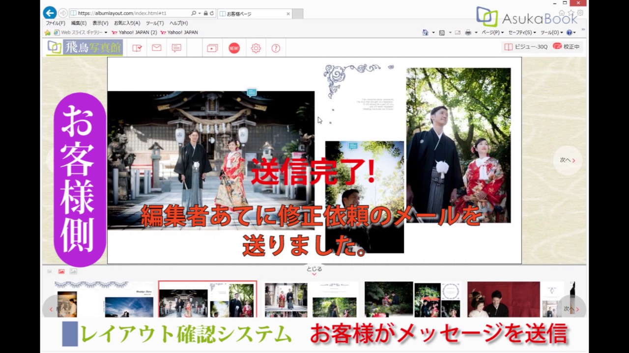Open the お気に入り(A) menu
Image resolution: width=629 pixels, height=353 pixels.
coord(127,23)
